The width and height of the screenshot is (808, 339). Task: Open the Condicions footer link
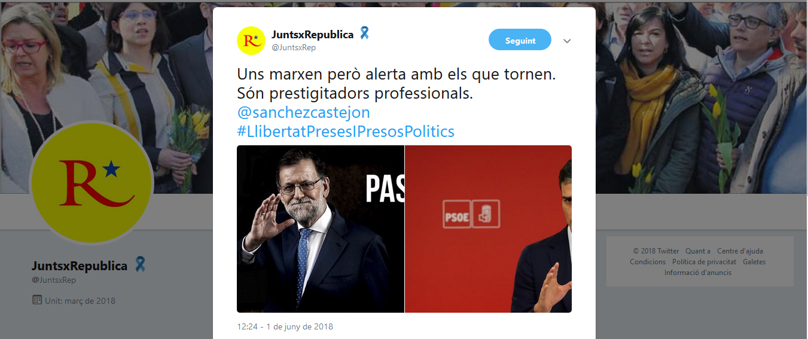(648, 262)
